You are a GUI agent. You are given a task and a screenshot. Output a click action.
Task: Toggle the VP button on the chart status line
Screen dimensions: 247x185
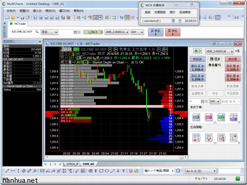[x=76, y=49]
